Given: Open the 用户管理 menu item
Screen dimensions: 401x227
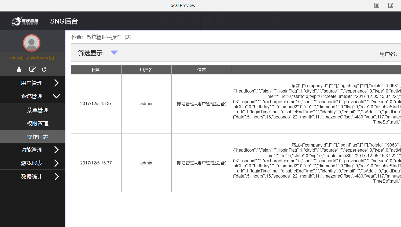Looking at the screenshot, I should (32, 83).
